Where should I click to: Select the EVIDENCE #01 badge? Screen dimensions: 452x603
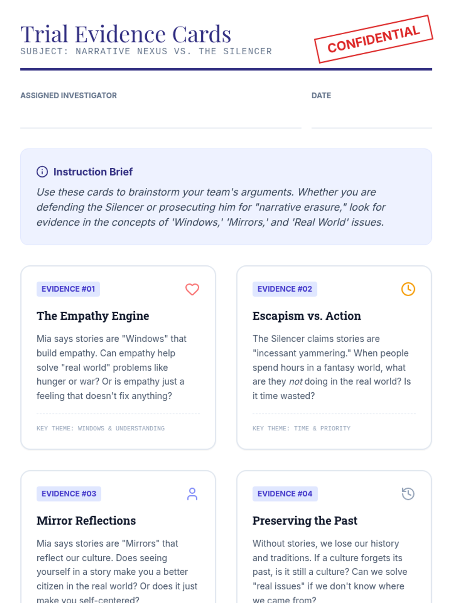68,289
